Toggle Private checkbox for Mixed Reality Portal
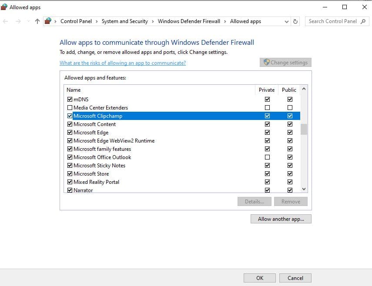The height and width of the screenshot is (286, 372). click(268, 182)
